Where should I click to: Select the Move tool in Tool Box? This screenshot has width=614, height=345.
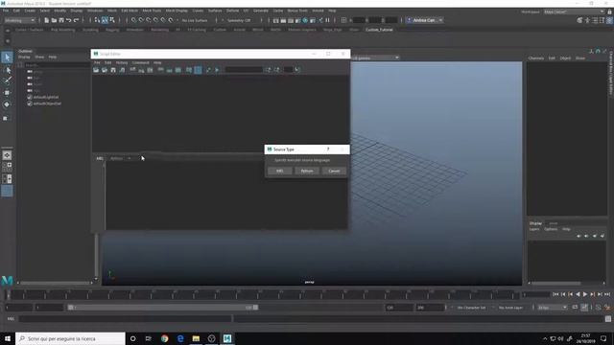click(7, 93)
